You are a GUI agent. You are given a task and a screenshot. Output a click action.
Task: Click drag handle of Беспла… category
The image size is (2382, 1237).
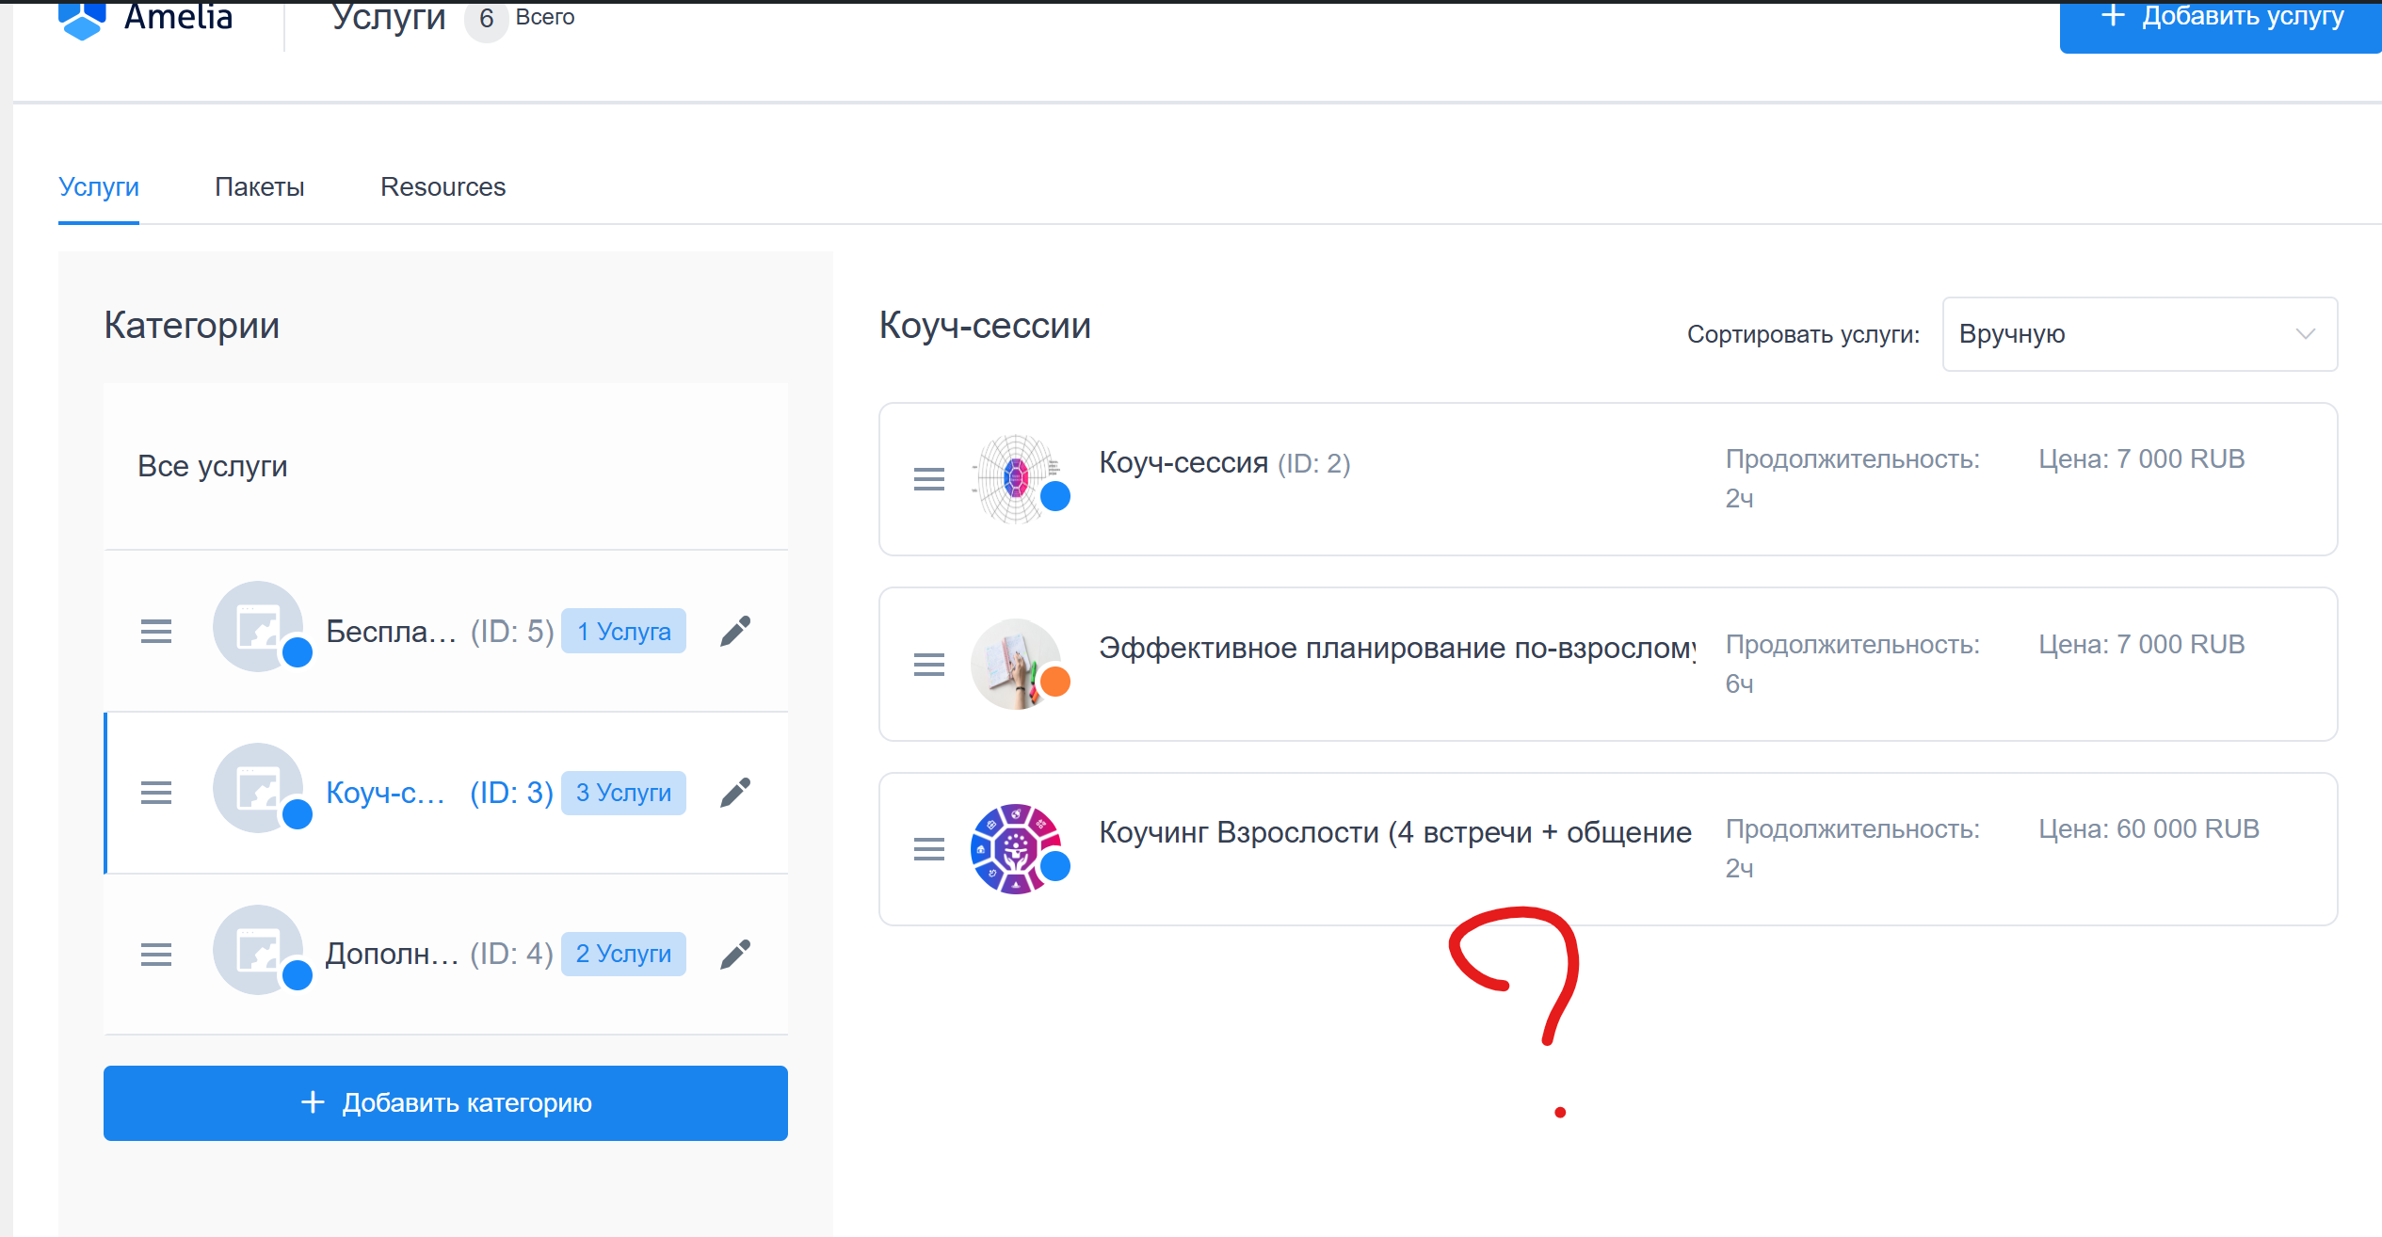[156, 631]
